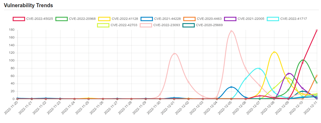
Task: Select the pink data point on 2022-12-02
Action: tap(188, 82)
